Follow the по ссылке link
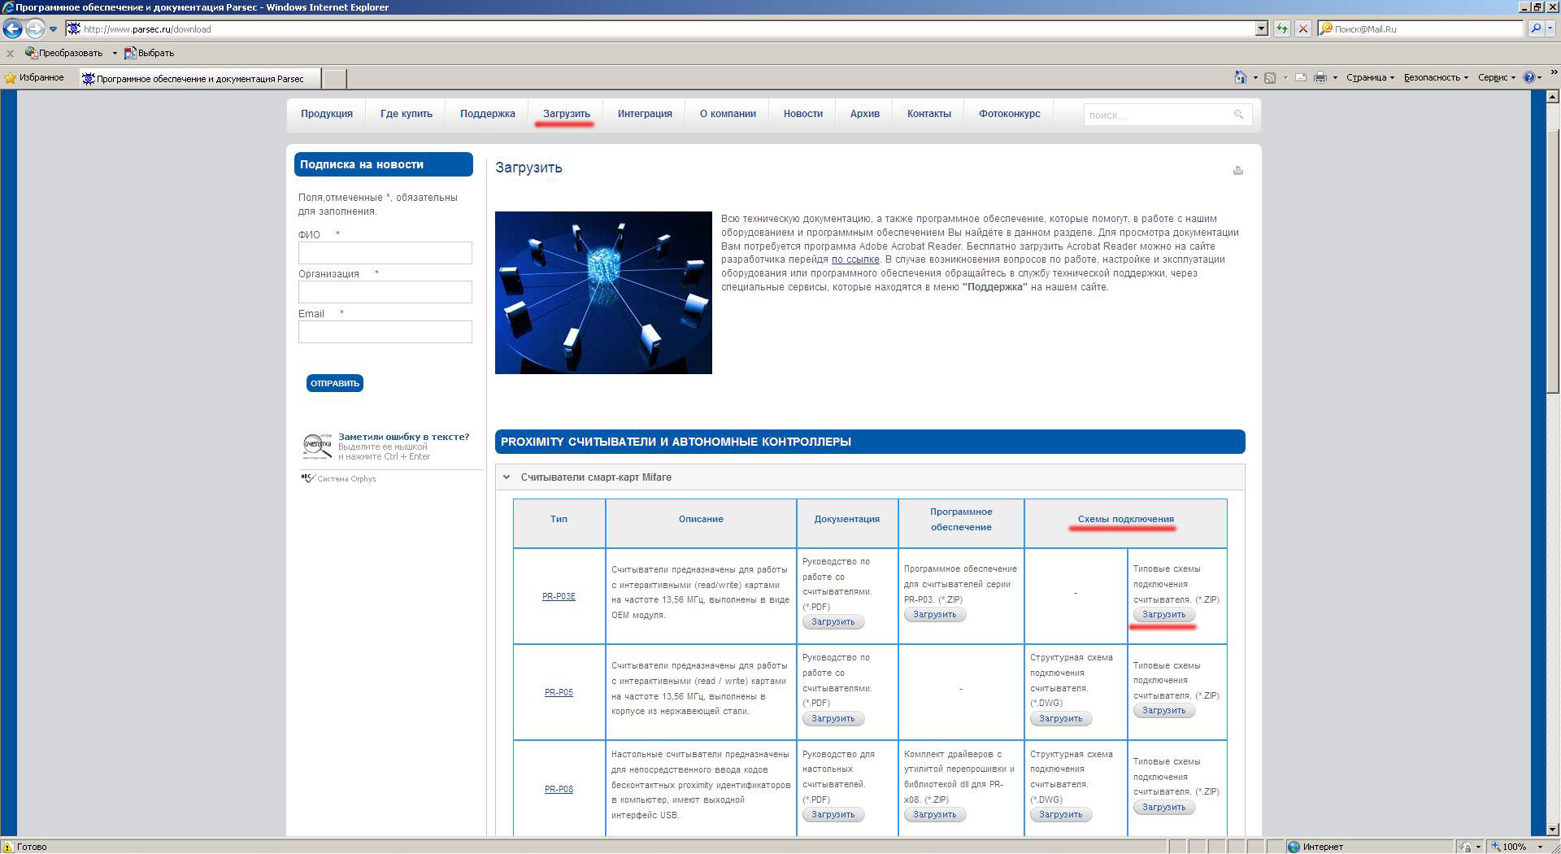1561x854 pixels. pyautogui.click(x=855, y=259)
